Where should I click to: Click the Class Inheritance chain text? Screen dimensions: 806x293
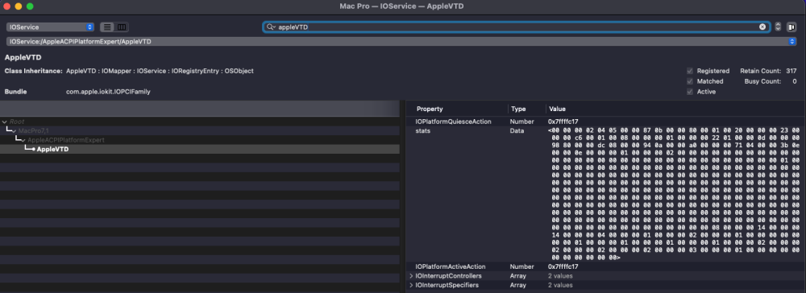[160, 71]
